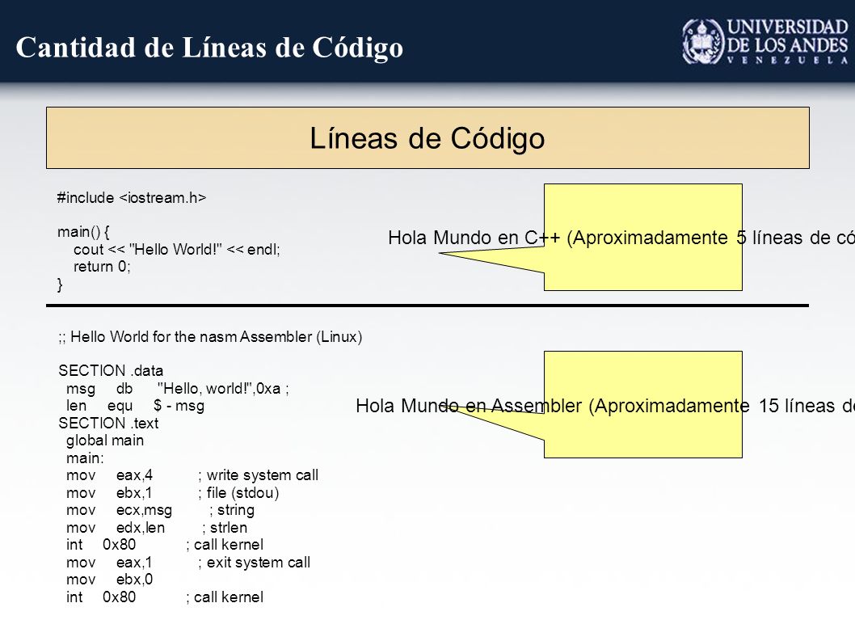Click the Universidad de Los Andes logo
This screenshot has height=641, width=855.
[x=765, y=41]
